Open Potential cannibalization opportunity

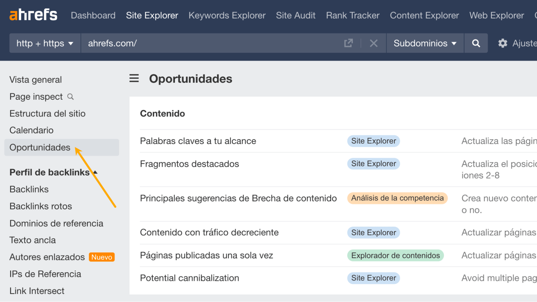point(189,278)
